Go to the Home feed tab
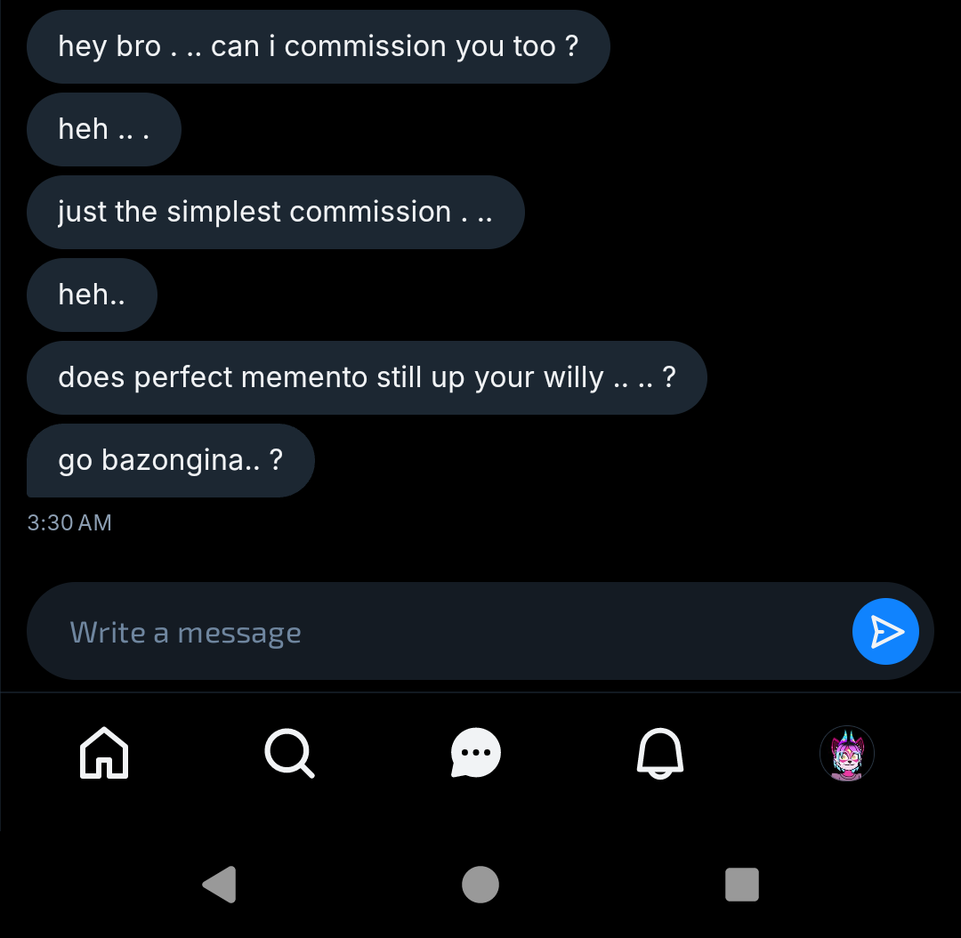The image size is (961, 938). point(105,754)
